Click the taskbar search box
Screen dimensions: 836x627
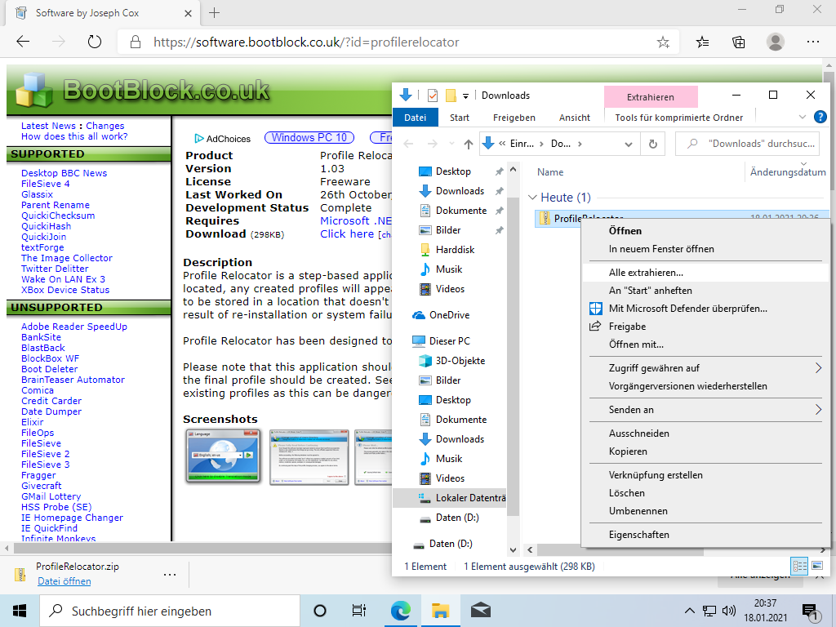tap(171, 611)
